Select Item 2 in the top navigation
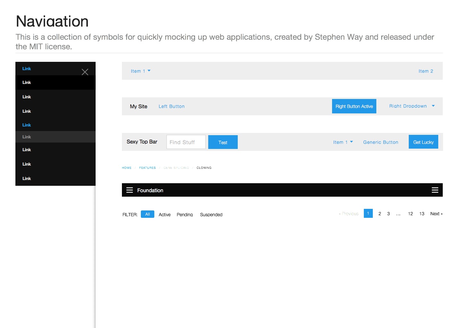 click(x=426, y=71)
